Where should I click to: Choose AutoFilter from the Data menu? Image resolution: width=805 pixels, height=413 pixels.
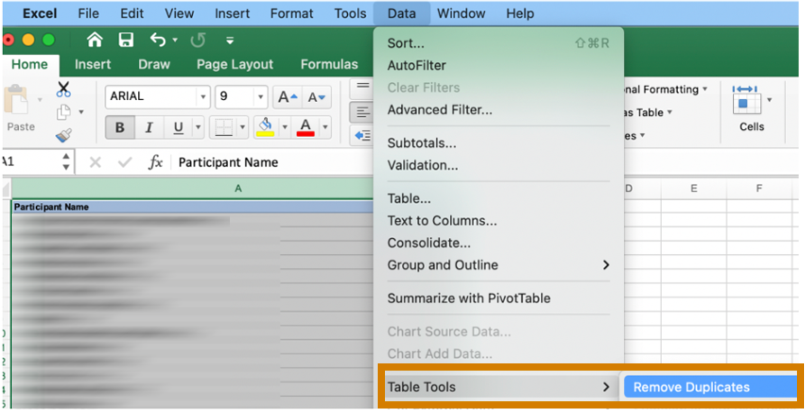pyautogui.click(x=499, y=65)
